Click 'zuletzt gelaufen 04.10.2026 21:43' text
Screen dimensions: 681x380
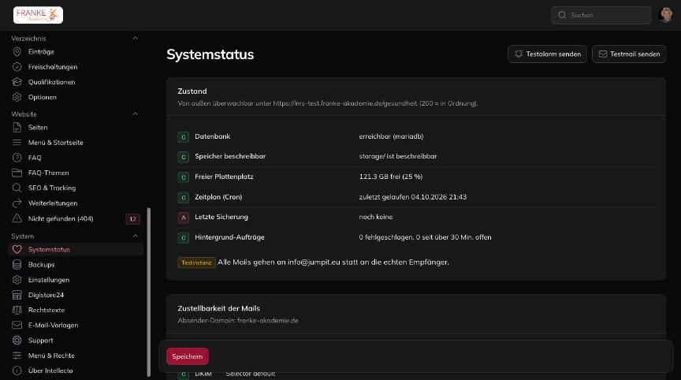click(x=412, y=197)
